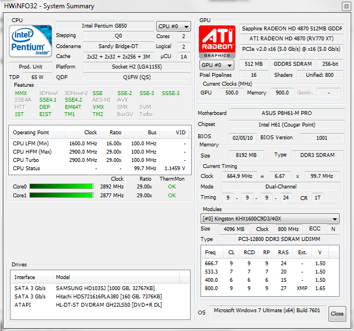Viewport: 354px width, 331px height.
Task: Click the VMX feature label
Action: (x=98, y=107)
